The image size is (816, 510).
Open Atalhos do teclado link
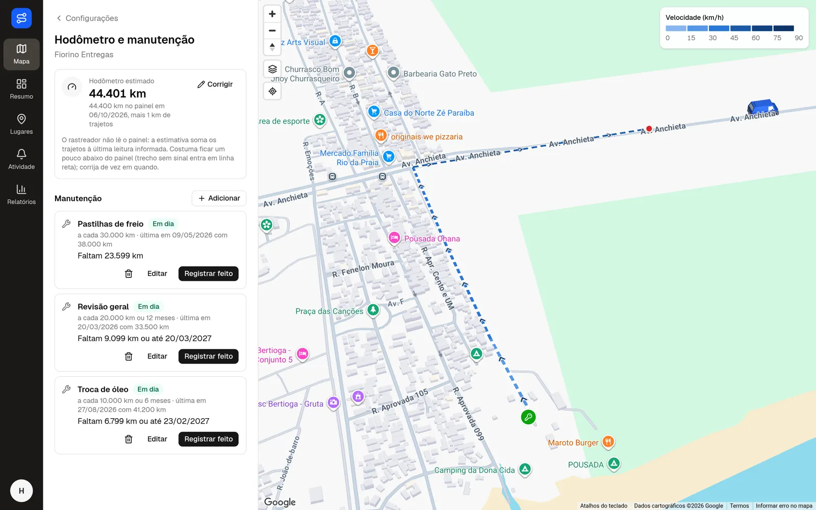pos(603,506)
